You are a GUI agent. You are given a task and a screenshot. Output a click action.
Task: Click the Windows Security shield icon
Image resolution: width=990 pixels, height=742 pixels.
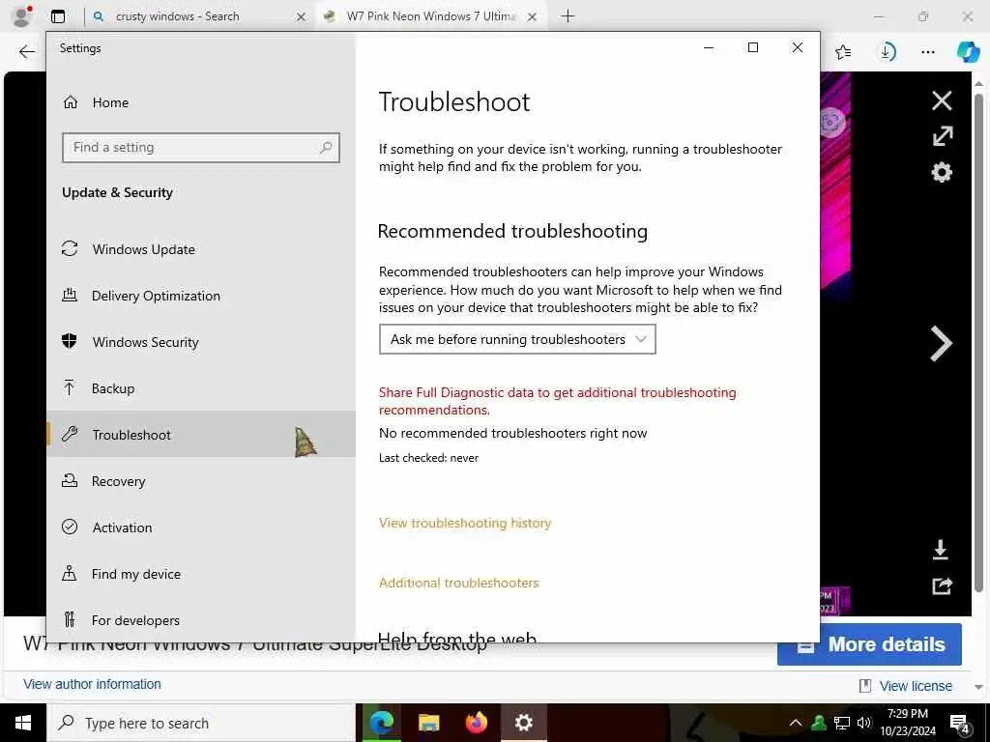pos(70,341)
